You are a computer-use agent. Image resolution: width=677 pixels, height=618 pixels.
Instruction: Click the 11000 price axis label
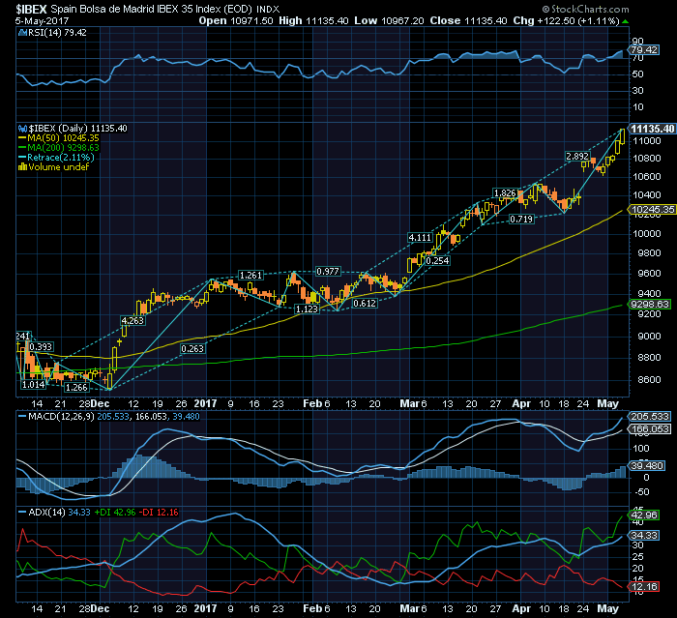pyautogui.click(x=647, y=141)
